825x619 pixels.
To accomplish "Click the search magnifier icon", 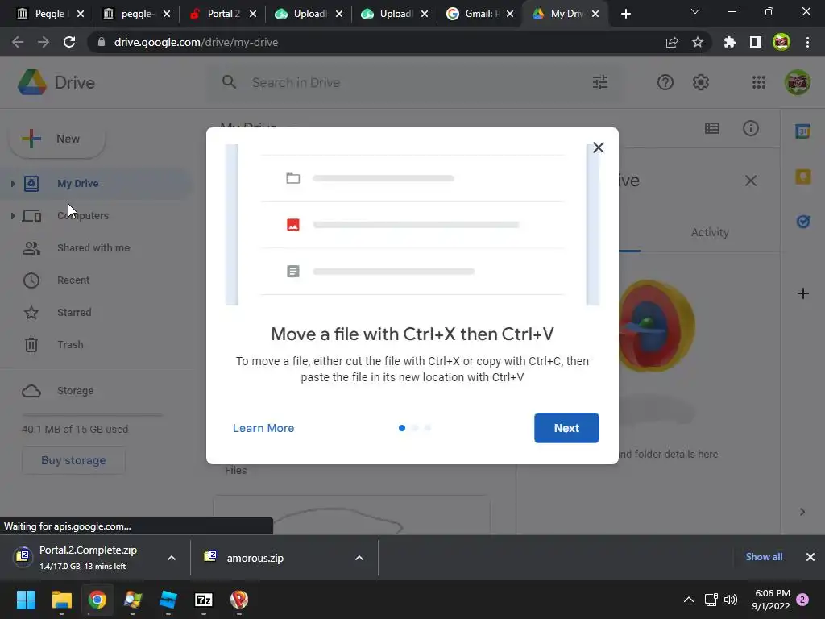I will click(x=229, y=82).
